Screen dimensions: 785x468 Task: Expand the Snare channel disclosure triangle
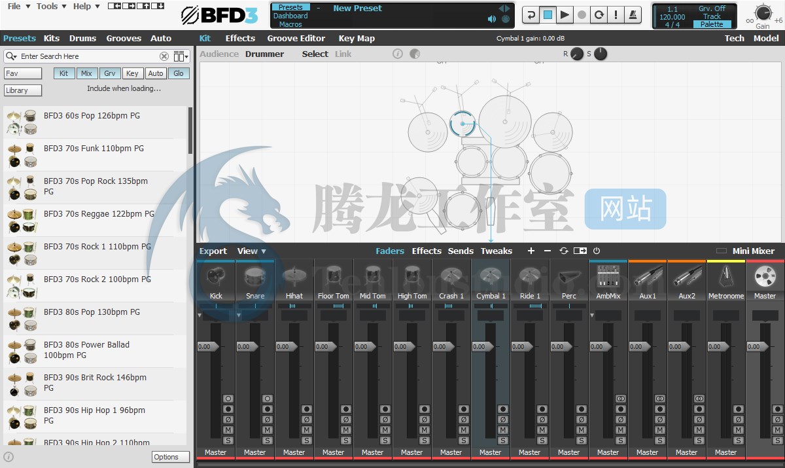click(x=239, y=315)
